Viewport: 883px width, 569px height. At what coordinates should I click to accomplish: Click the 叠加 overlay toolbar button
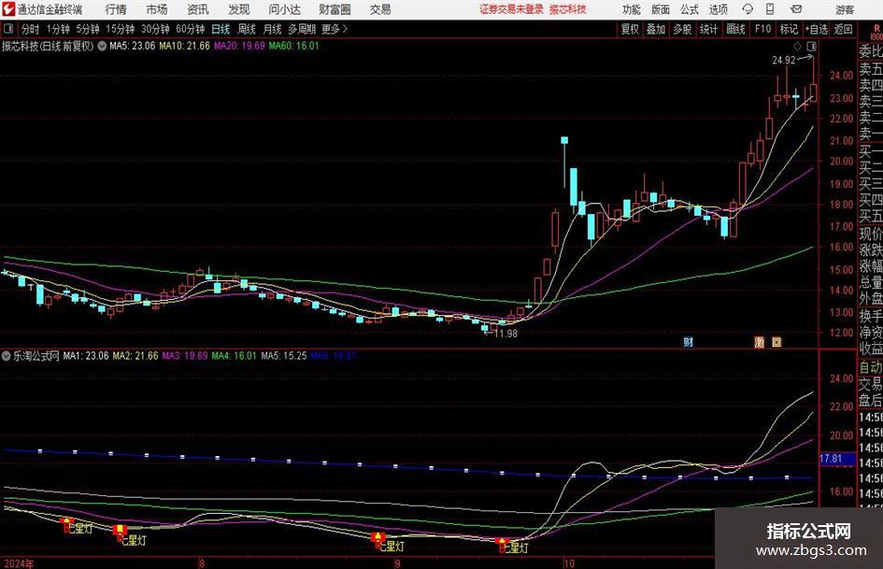coord(656,29)
